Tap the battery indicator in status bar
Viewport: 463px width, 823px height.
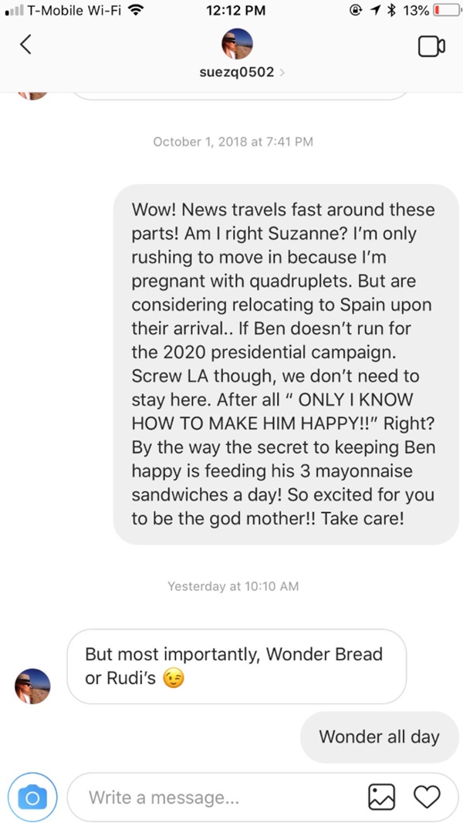pyautogui.click(x=443, y=10)
